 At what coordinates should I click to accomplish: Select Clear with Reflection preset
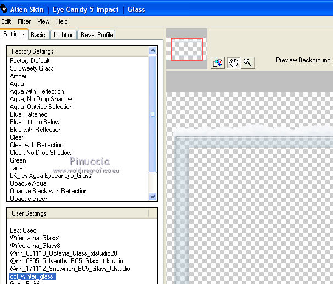pyautogui.click(x=37, y=145)
